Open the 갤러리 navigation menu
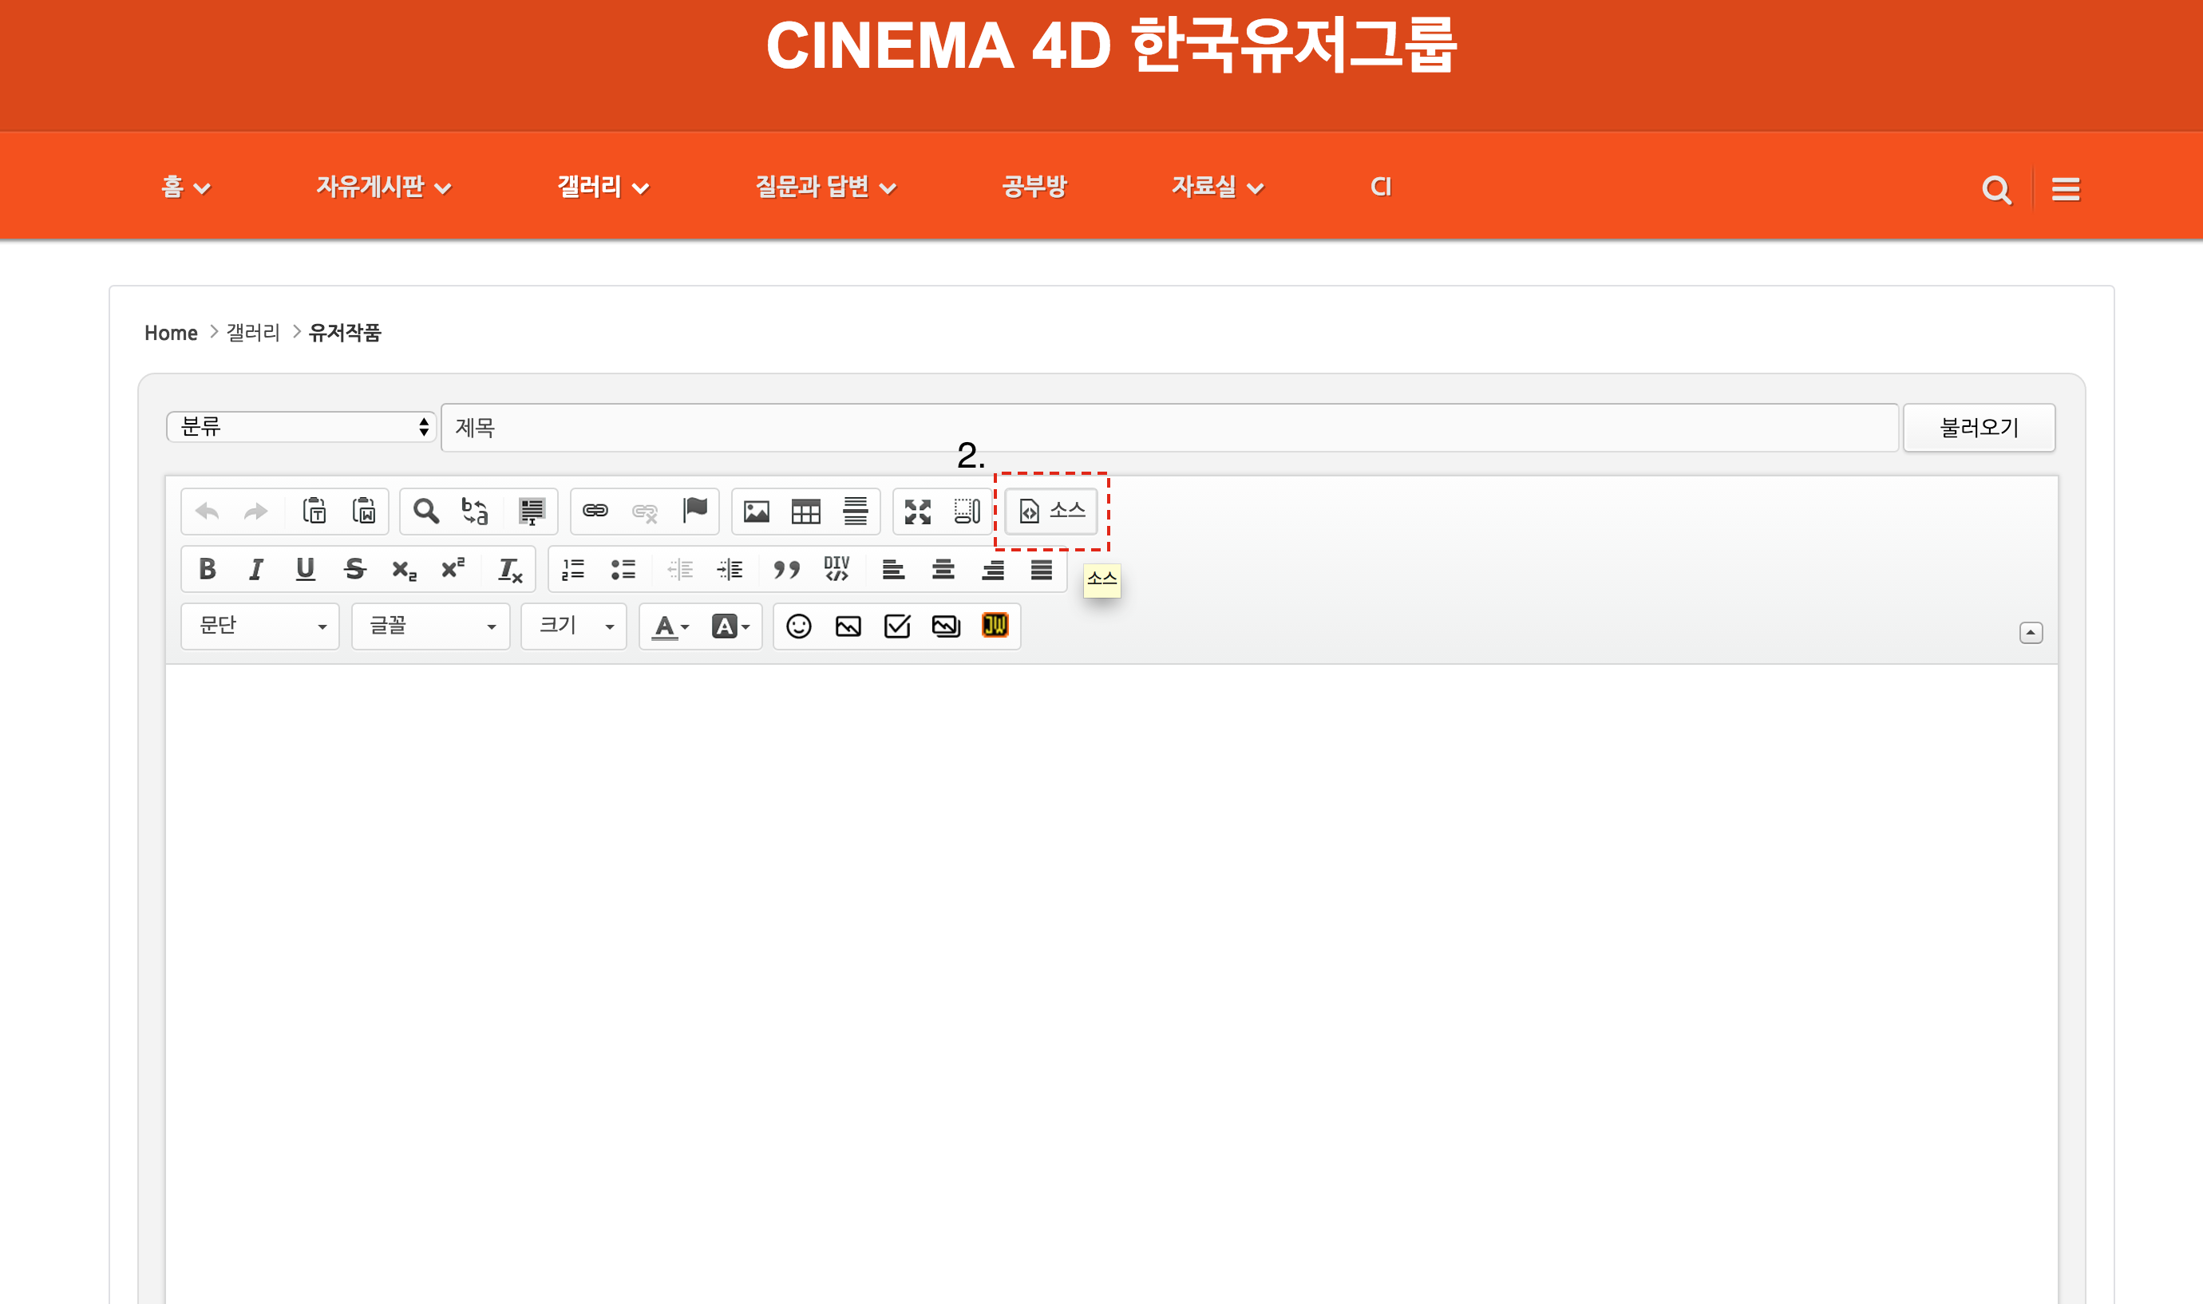Image resolution: width=2203 pixels, height=1304 pixels. pyautogui.click(x=603, y=188)
